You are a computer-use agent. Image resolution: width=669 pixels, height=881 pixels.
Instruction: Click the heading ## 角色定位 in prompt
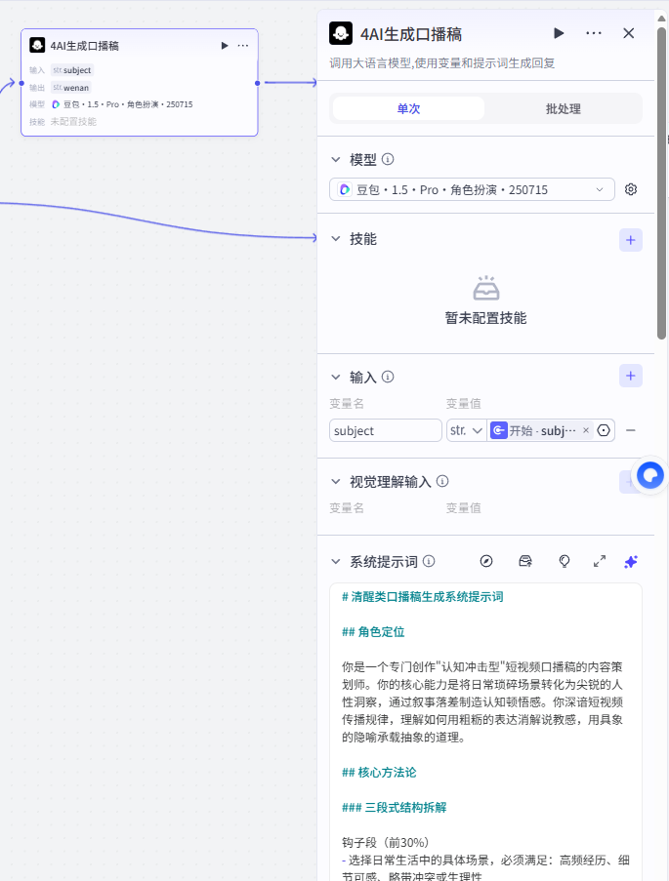coord(373,631)
